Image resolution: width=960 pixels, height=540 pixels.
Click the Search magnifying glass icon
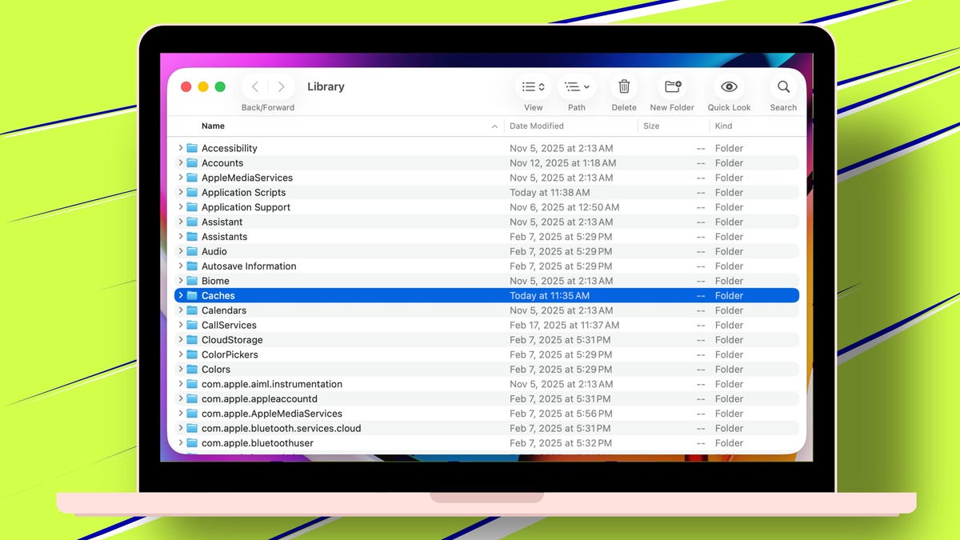tap(782, 86)
